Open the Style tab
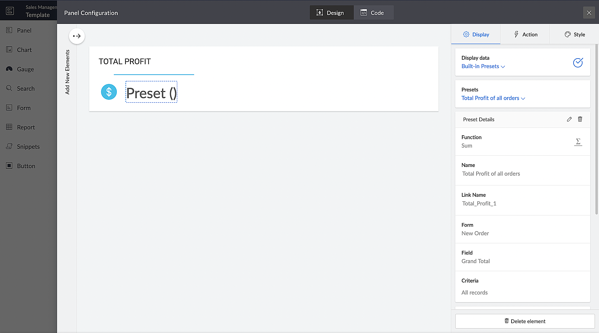This screenshot has height=333, width=599. click(x=574, y=34)
